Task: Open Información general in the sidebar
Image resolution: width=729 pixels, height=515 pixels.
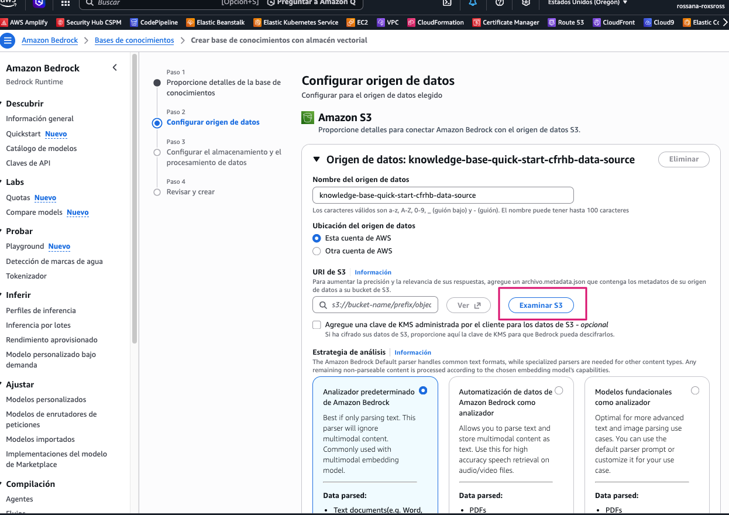Action: pyautogui.click(x=40, y=119)
